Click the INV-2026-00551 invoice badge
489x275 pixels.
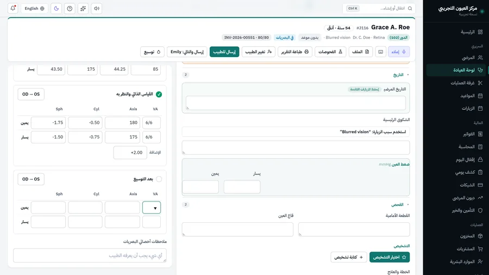coord(246,37)
